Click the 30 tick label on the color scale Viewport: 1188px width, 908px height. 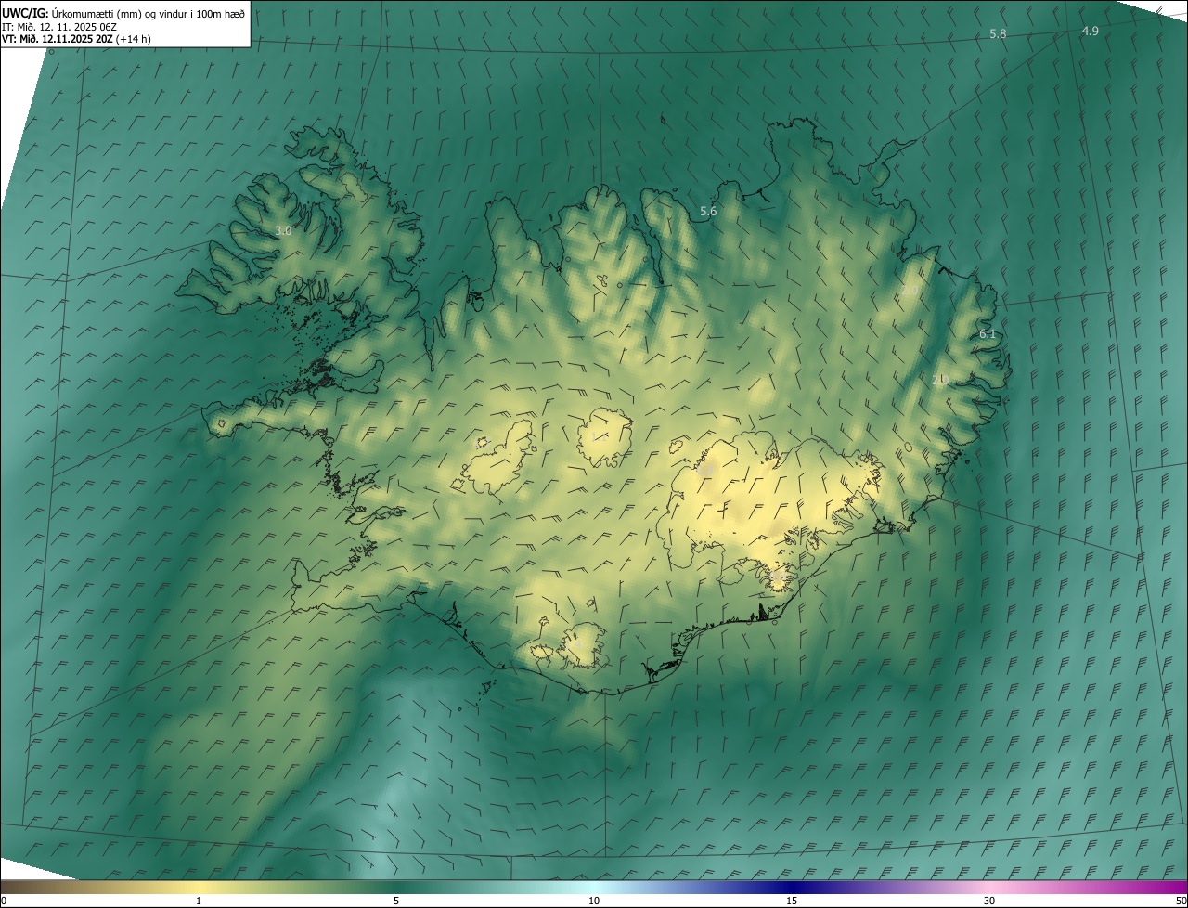point(989,901)
